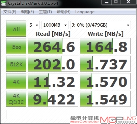Close the CrystalDiskMark window
137x124 pixels.
point(128,2)
